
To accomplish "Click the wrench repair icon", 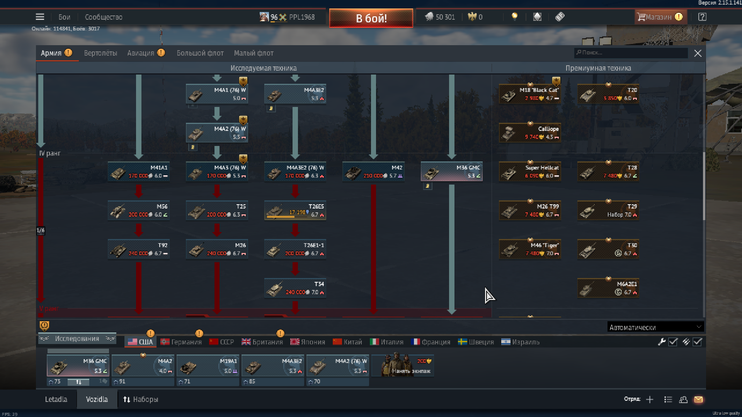I will pos(662,342).
